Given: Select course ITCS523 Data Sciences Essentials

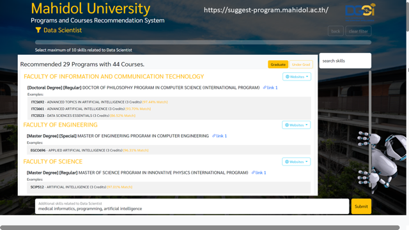Looking at the screenshot, I should (x=83, y=116).
